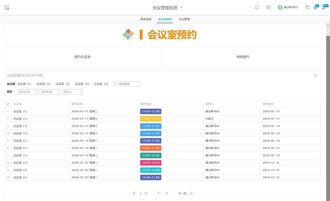Click the green user avatar icon
This screenshot has height=201, width=330.
coord(280,8)
